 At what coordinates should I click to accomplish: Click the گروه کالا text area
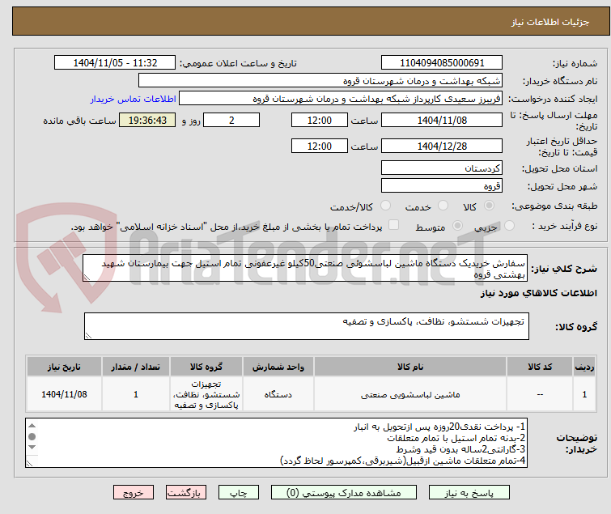pos(306,326)
